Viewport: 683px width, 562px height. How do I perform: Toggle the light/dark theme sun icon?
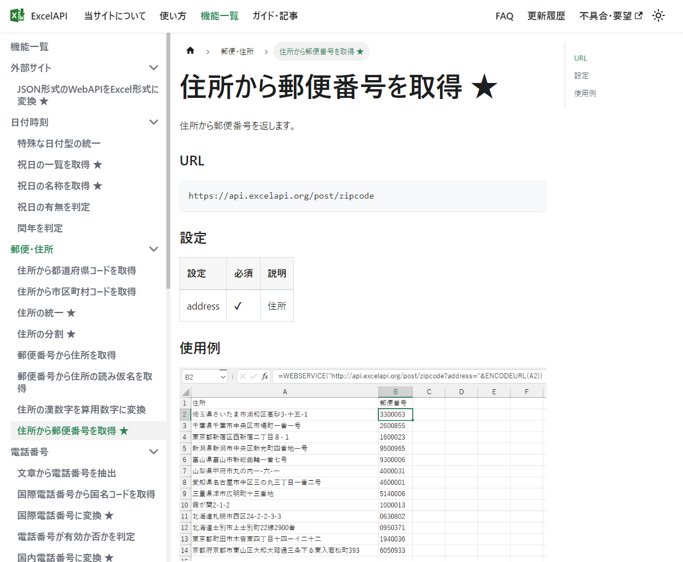click(x=658, y=16)
